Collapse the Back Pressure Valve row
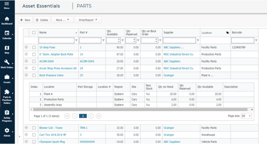Screen dimensions: 267x144 tap(26, 75)
